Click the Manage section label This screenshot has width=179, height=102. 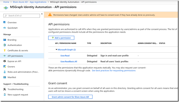coord(7,35)
